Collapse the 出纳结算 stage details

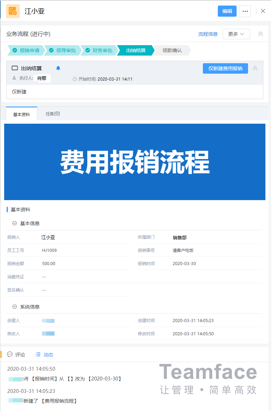click(x=255, y=68)
